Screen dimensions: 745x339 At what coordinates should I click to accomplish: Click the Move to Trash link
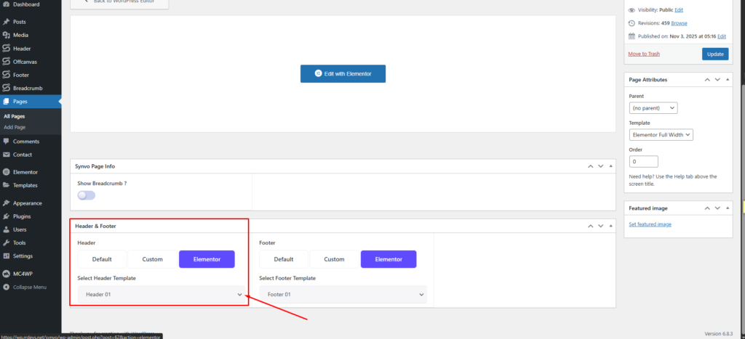point(643,54)
